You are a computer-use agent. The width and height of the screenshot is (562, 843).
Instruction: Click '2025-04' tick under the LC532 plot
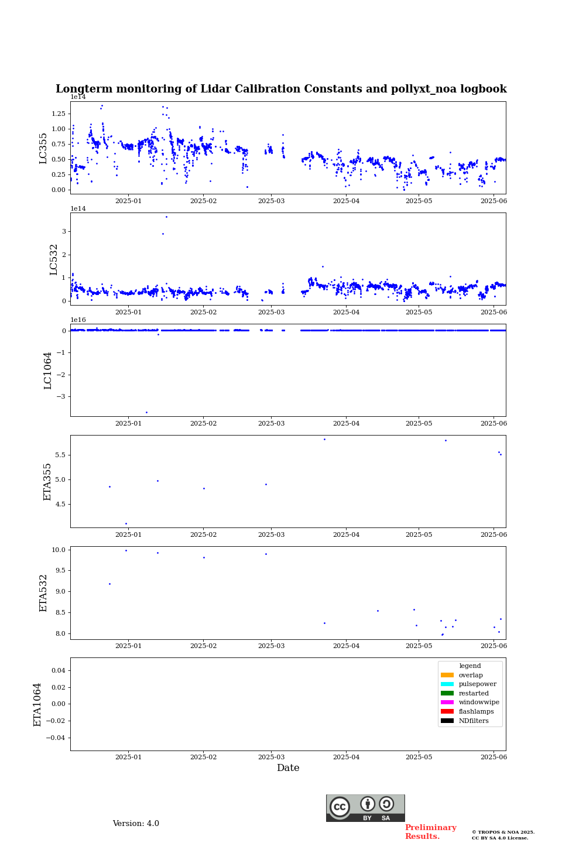pyautogui.click(x=346, y=312)
